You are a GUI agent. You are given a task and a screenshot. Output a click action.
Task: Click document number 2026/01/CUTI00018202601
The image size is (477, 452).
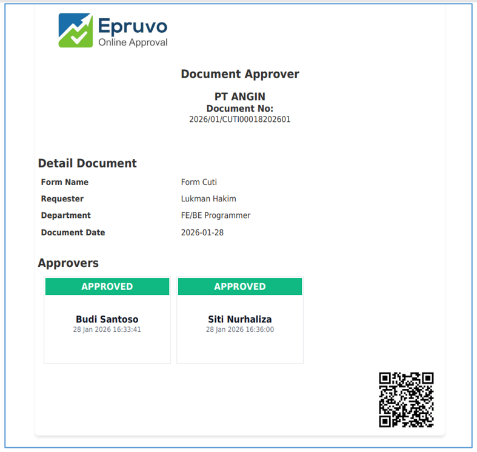pos(239,120)
